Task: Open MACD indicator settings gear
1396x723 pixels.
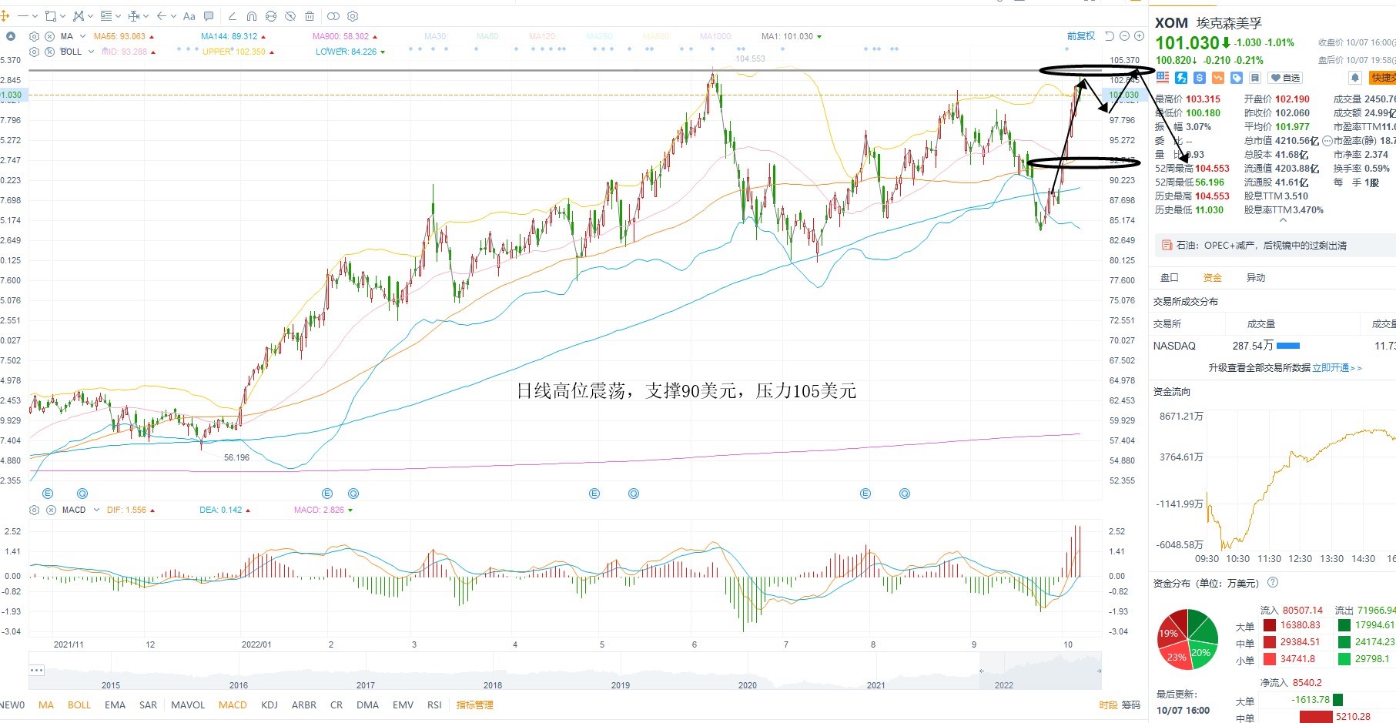Action: pyautogui.click(x=34, y=510)
